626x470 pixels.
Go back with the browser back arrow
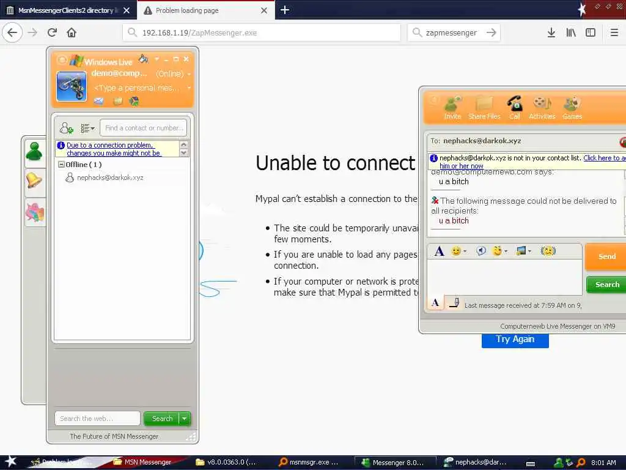12,32
